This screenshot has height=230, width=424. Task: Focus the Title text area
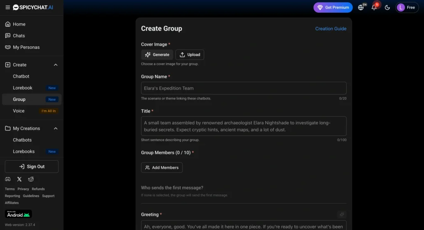[243, 126]
